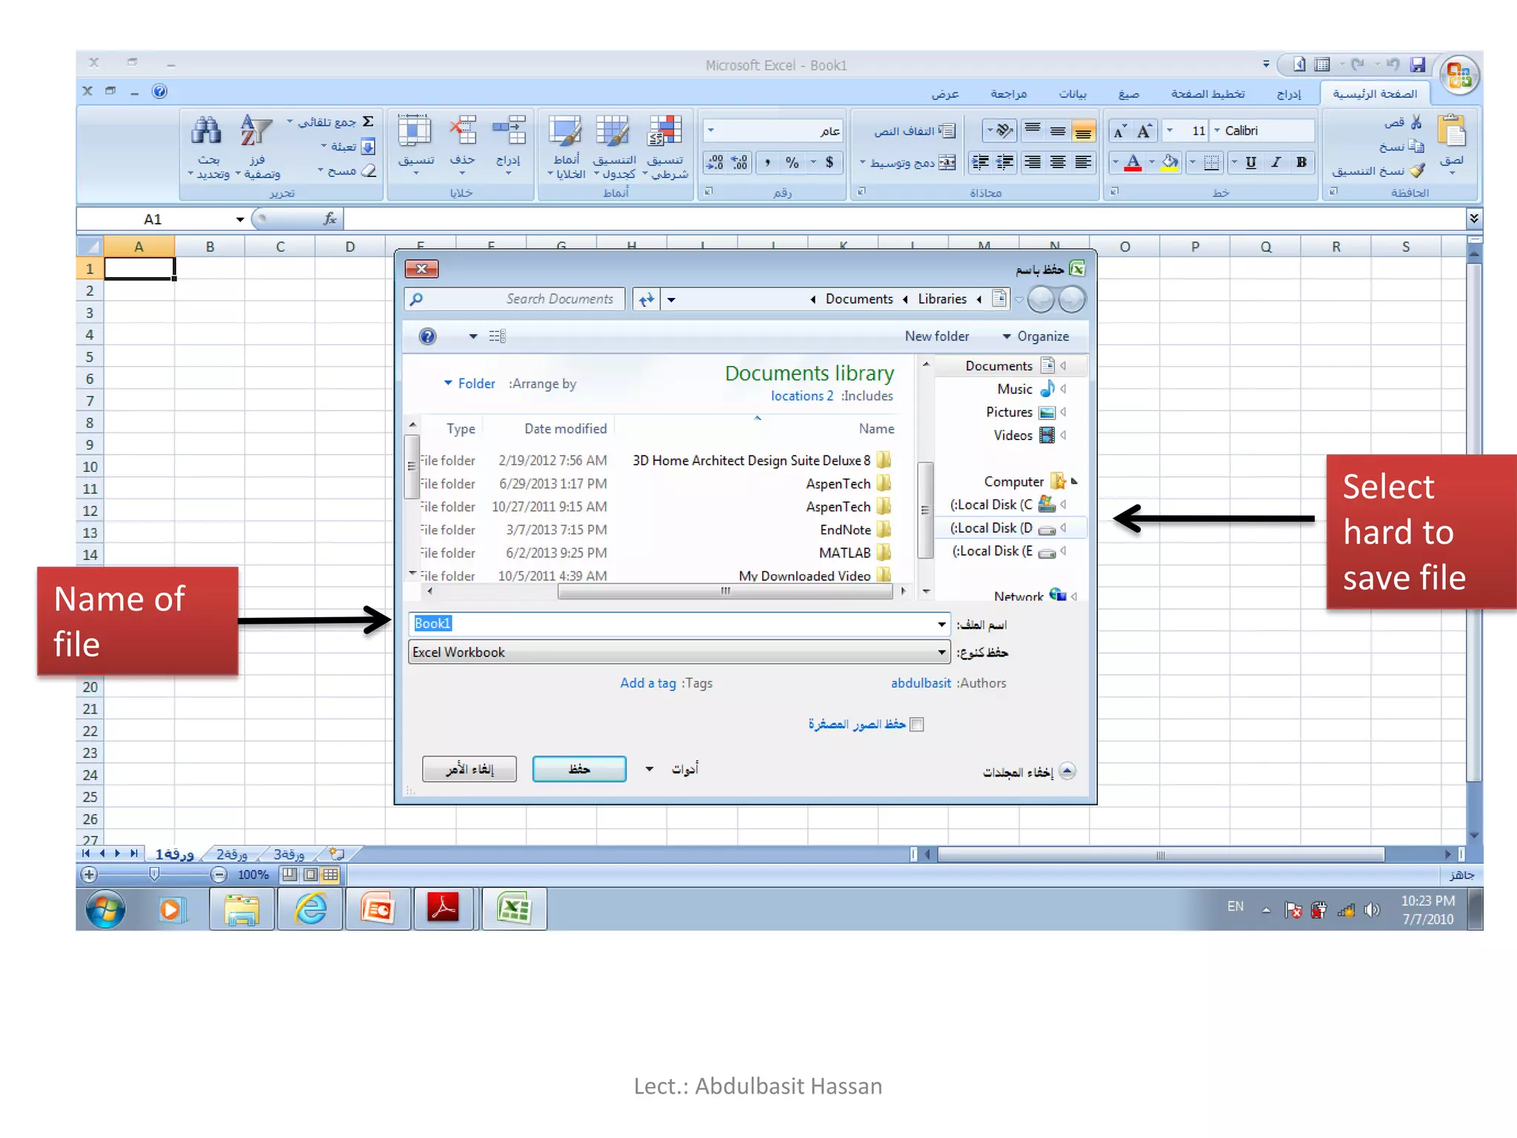Screen dimensions: 1517x1138
Task: Switch to sheet tab ورقة2
Action: [x=231, y=854]
